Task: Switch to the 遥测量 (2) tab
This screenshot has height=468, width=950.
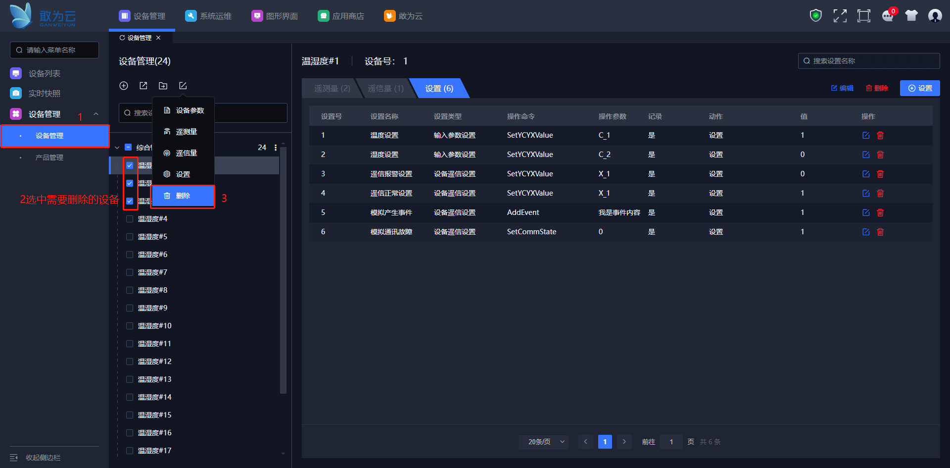Action: point(332,89)
